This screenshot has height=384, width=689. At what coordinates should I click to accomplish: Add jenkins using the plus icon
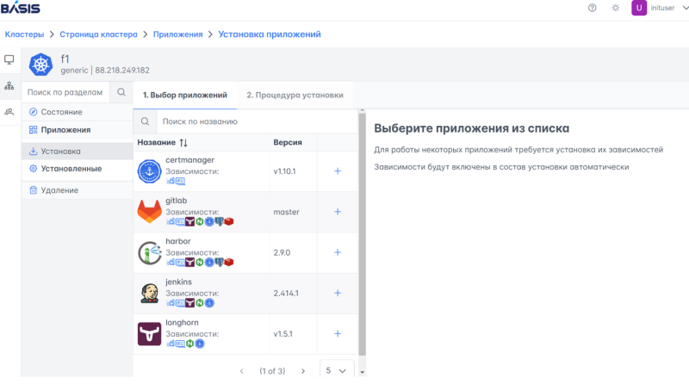click(x=338, y=294)
